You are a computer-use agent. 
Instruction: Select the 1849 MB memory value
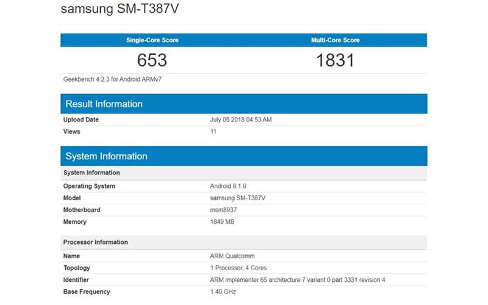pyautogui.click(x=223, y=222)
